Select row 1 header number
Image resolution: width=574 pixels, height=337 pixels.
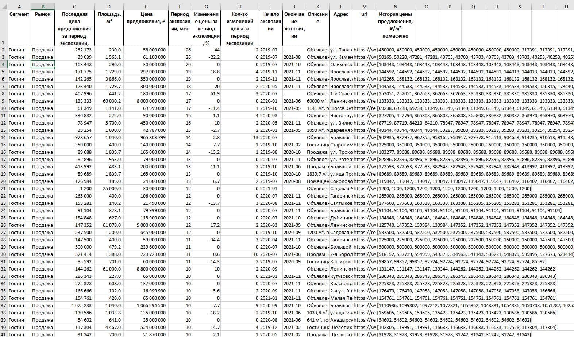(x=4, y=28)
